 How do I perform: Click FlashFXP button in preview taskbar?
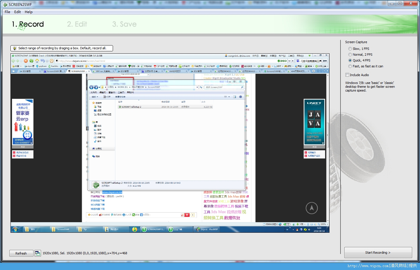(x=207, y=229)
